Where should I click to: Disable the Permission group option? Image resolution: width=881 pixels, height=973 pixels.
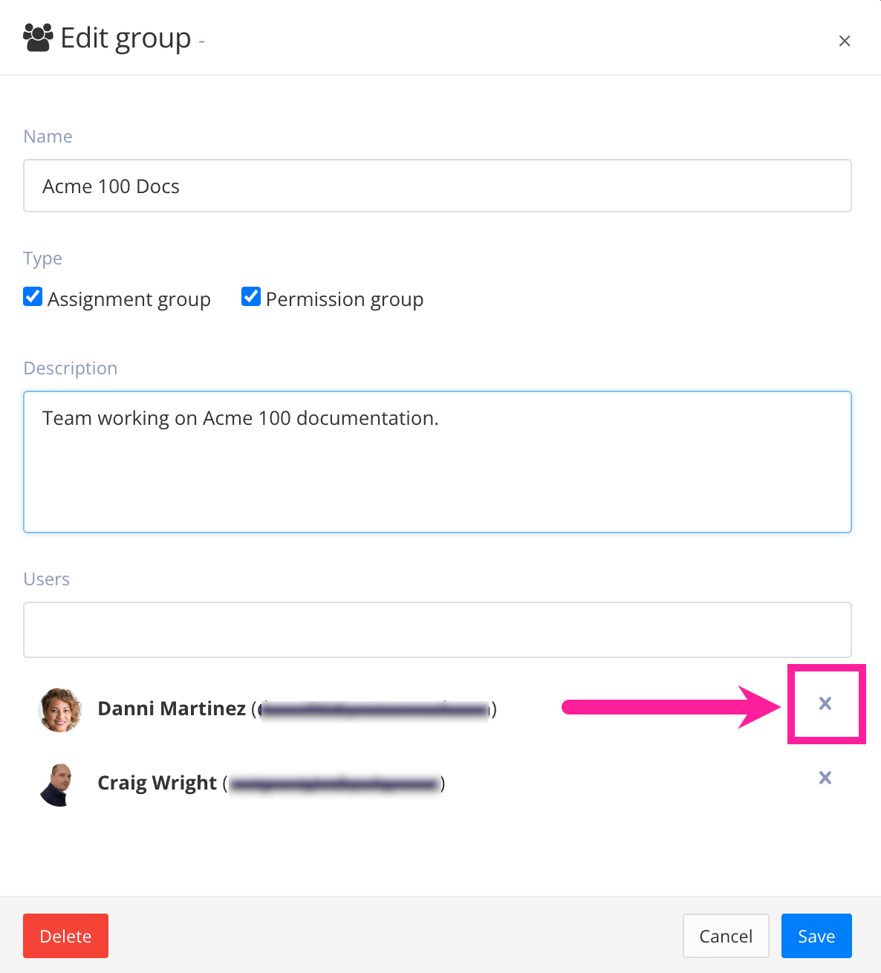[251, 296]
